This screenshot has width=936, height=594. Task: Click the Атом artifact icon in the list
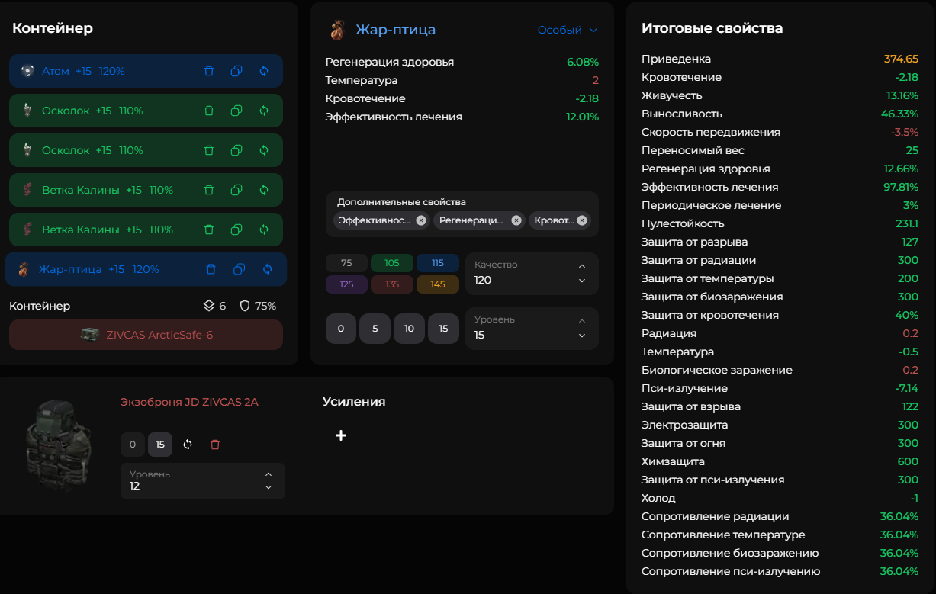point(27,71)
